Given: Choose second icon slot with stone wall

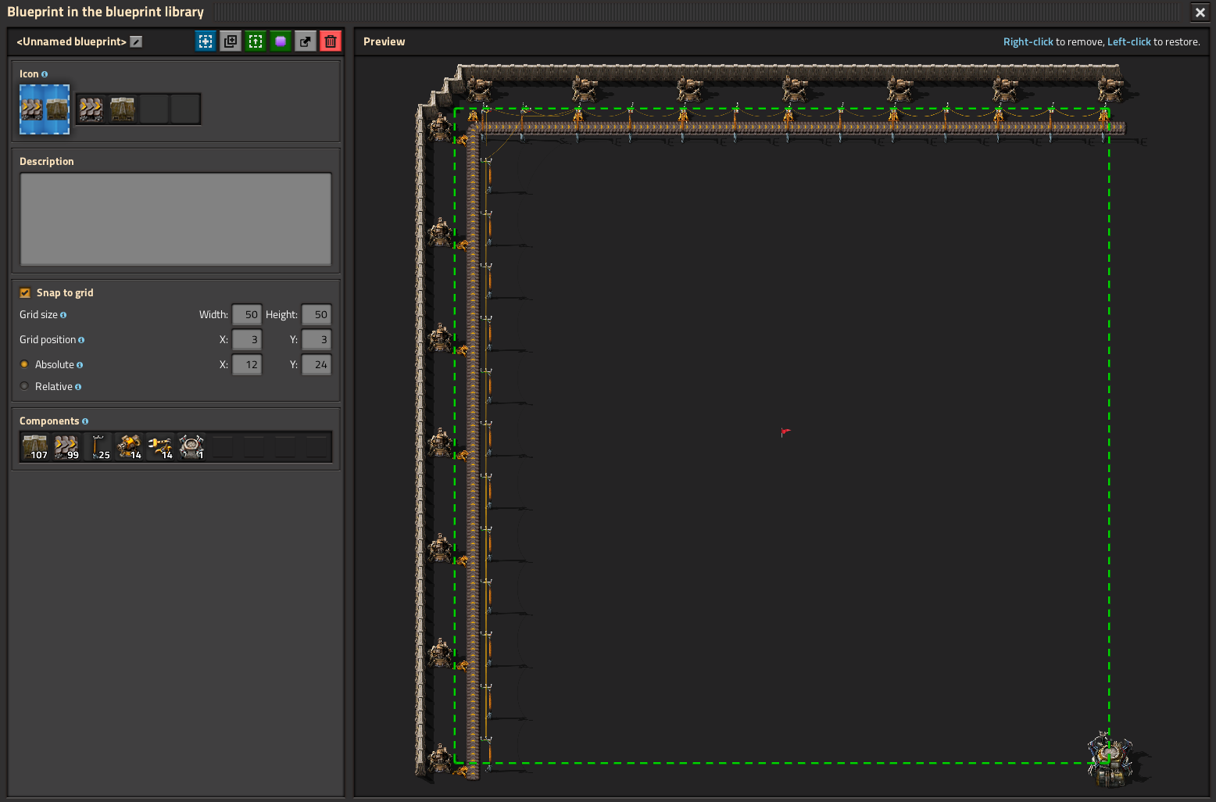Looking at the screenshot, I should [x=123, y=109].
